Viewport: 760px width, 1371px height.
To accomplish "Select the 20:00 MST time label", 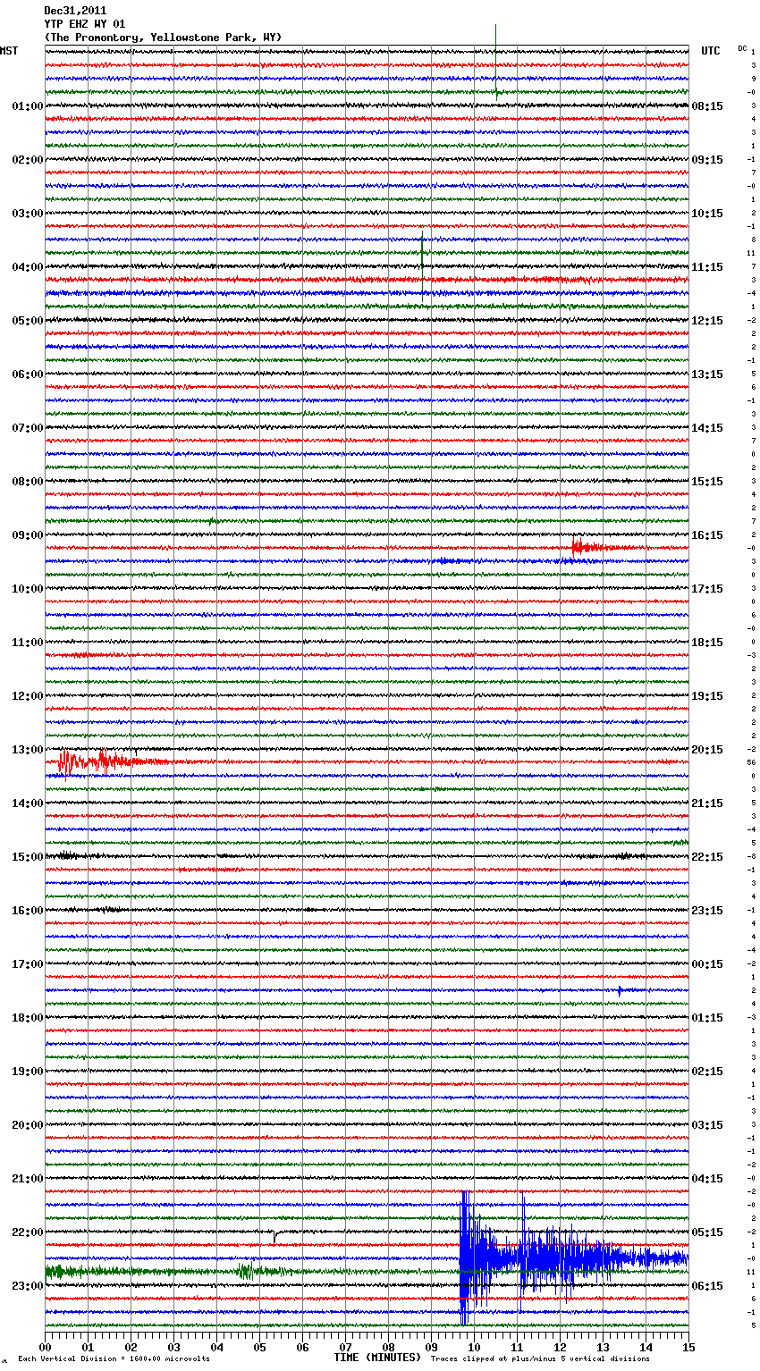I will coord(28,1125).
